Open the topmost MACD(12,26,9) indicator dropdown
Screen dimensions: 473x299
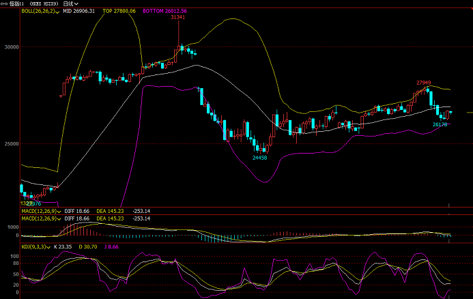(x=59, y=211)
